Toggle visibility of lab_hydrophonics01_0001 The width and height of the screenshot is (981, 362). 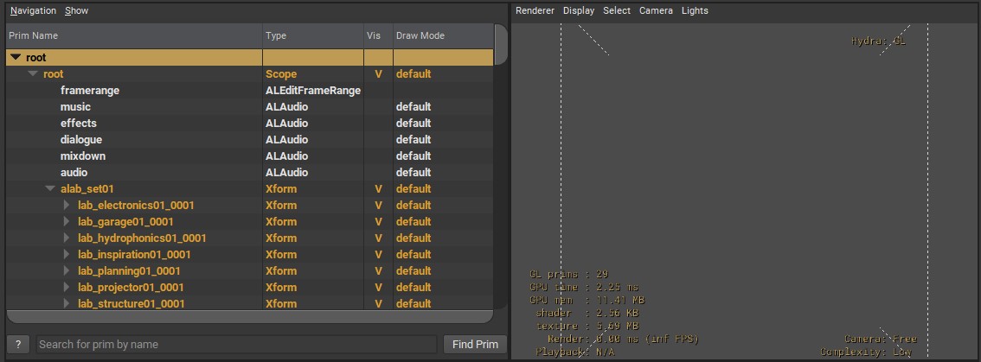378,238
